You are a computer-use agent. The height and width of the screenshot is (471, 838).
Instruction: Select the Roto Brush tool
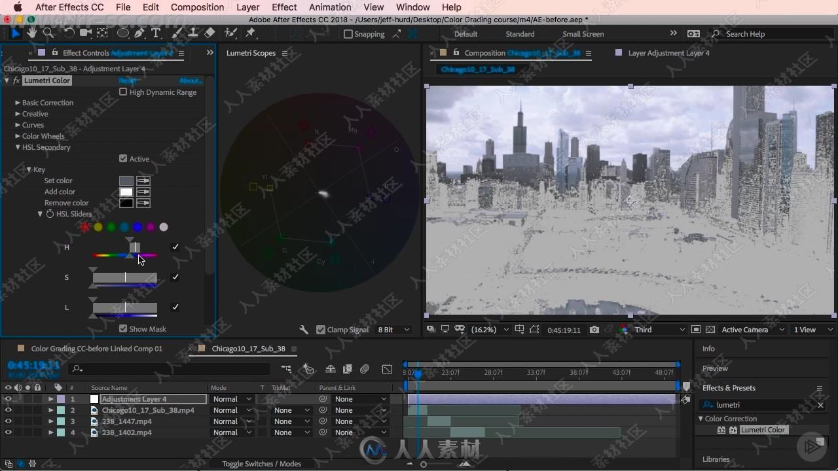[x=230, y=33]
